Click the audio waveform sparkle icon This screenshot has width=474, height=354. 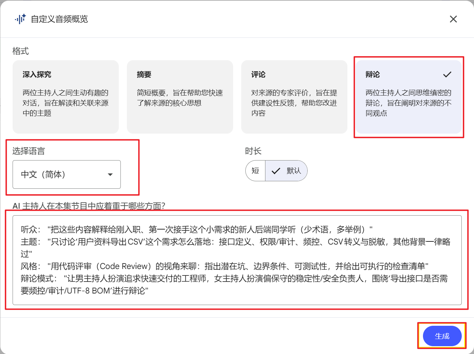click(x=20, y=19)
